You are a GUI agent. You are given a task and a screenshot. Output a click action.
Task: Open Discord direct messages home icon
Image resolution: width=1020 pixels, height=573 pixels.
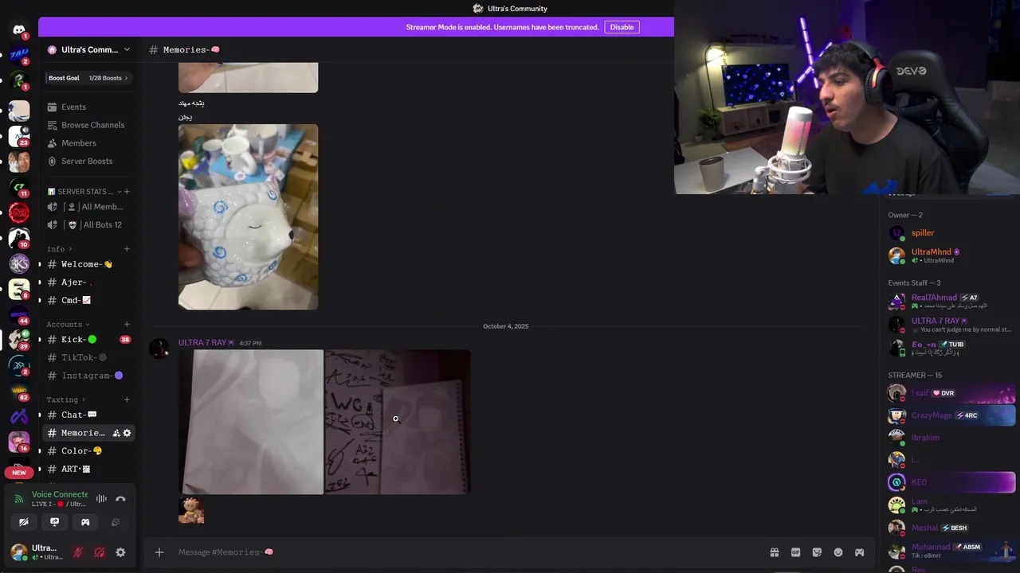pyautogui.click(x=19, y=30)
